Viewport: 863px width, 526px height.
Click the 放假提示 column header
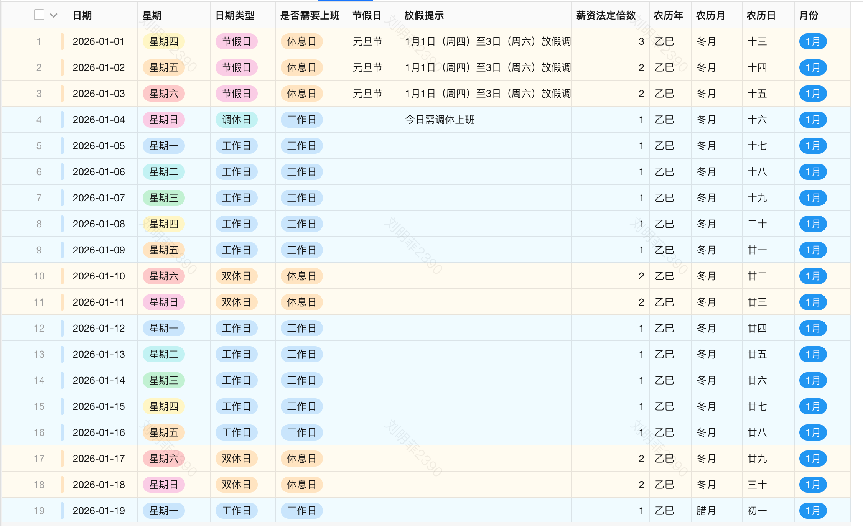(424, 15)
